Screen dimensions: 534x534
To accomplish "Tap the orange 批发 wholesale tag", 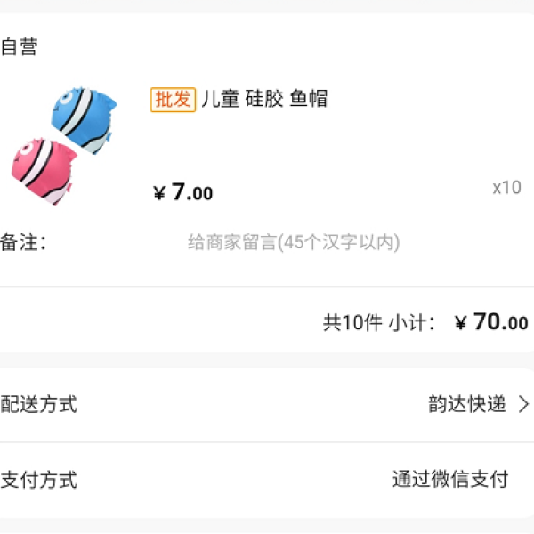I will [x=173, y=100].
